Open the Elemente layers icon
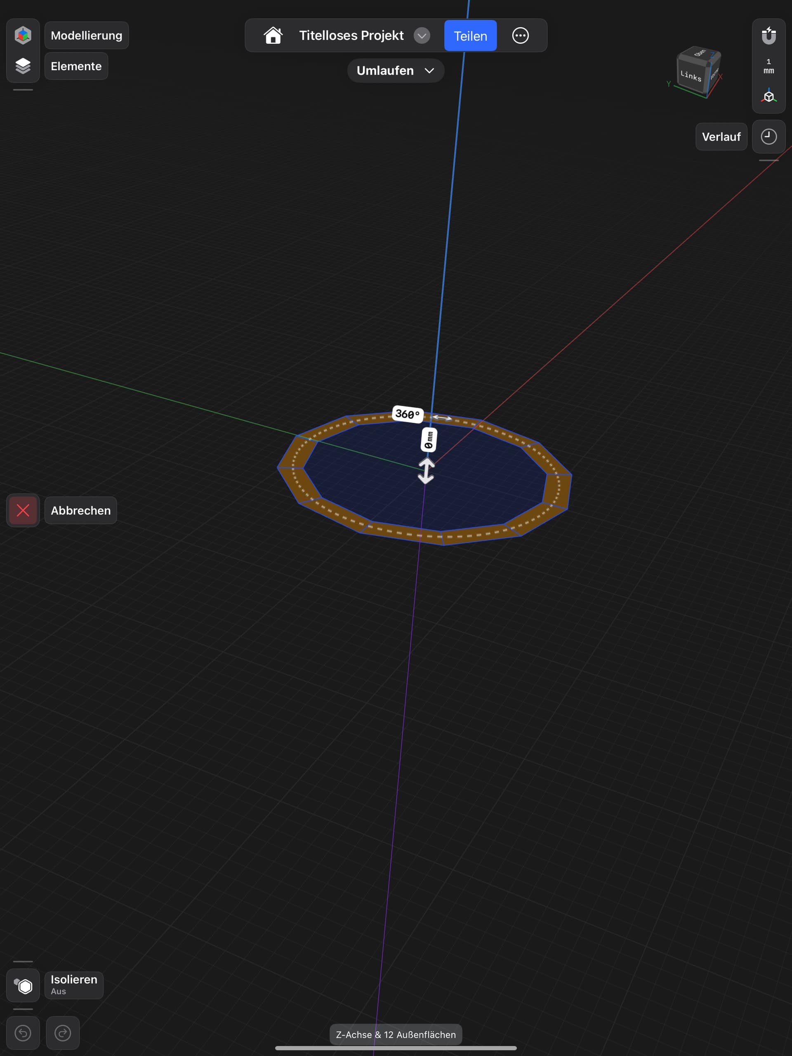Image resolution: width=792 pixels, height=1056 pixels. click(x=23, y=66)
